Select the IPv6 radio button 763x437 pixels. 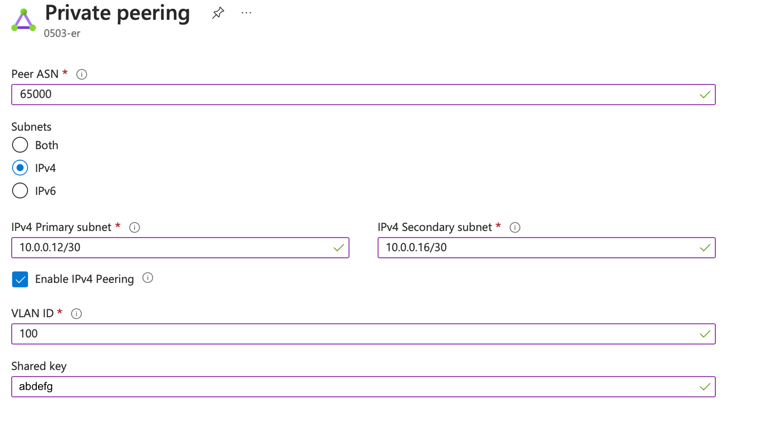[20, 190]
